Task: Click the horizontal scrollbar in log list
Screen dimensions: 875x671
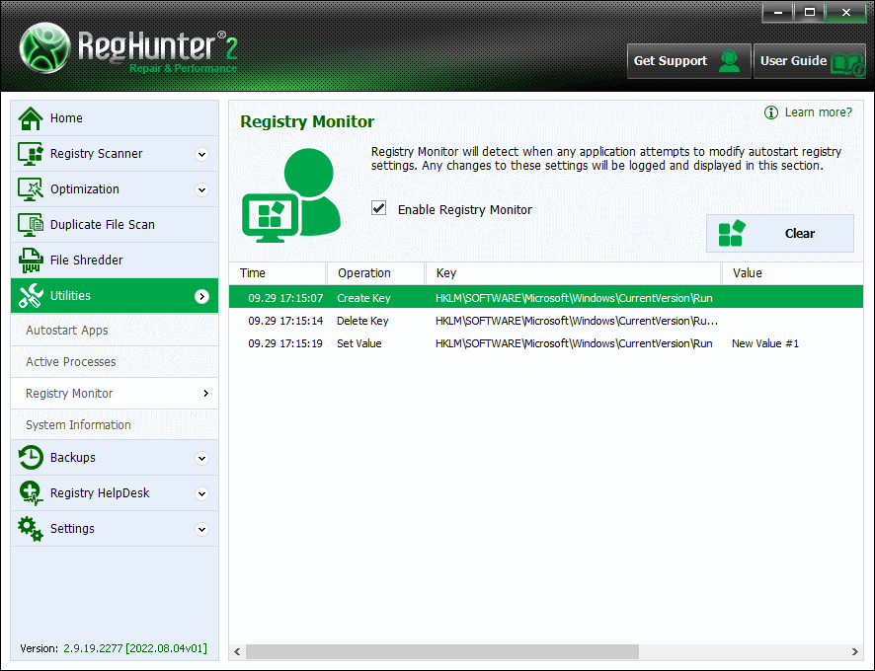Action: coord(442,652)
